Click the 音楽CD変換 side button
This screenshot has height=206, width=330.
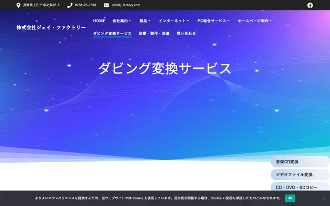point(300,162)
